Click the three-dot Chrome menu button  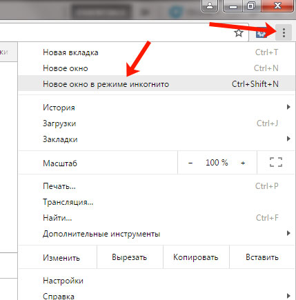point(284,33)
